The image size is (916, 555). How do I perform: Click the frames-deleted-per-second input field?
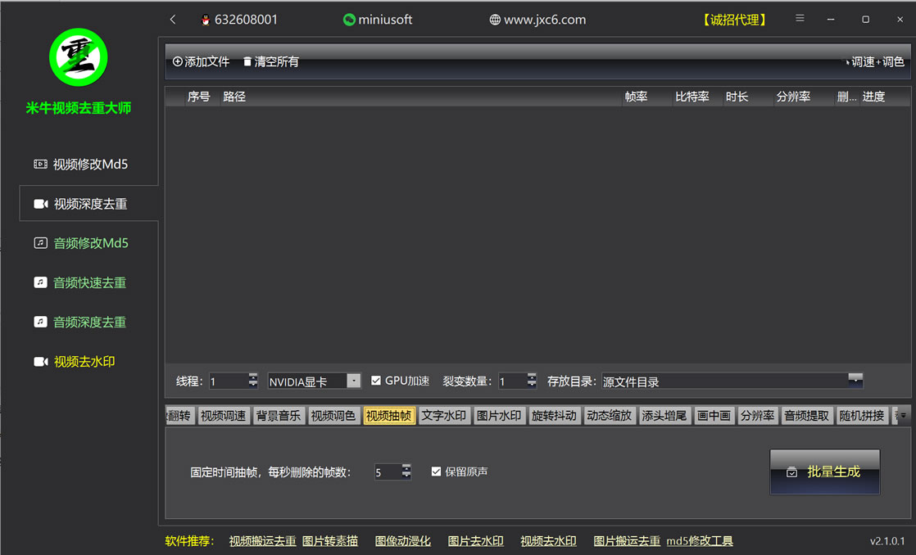click(x=387, y=472)
